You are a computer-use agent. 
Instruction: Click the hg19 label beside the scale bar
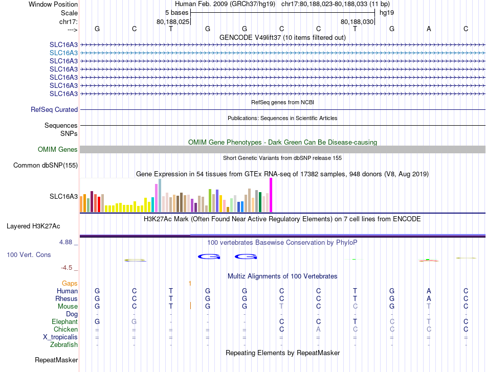(x=387, y=13)
